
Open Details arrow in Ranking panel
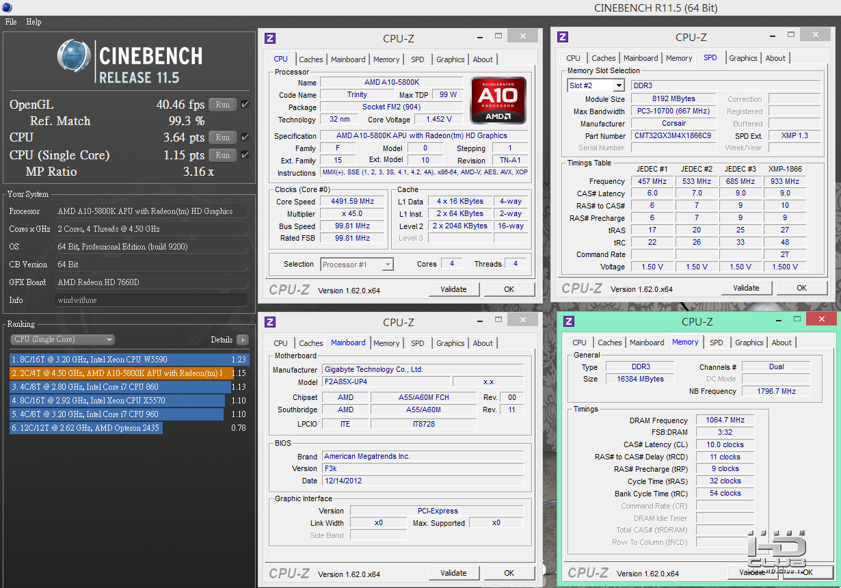pyautogui.click(x=243, y=340)
